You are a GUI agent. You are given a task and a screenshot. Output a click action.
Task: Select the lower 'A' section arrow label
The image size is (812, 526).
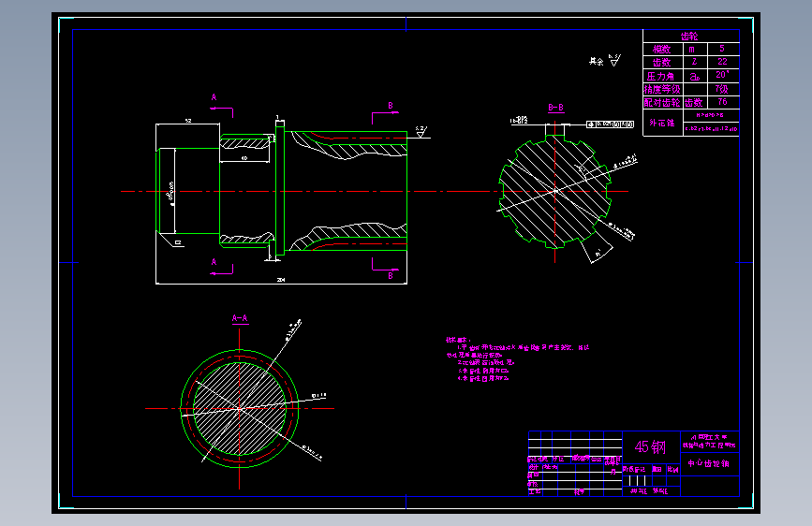(214, 262)
